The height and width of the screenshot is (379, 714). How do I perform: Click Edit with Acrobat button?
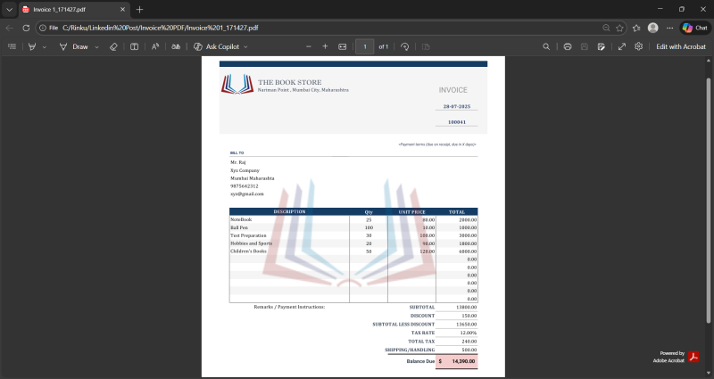pos(681,46)
